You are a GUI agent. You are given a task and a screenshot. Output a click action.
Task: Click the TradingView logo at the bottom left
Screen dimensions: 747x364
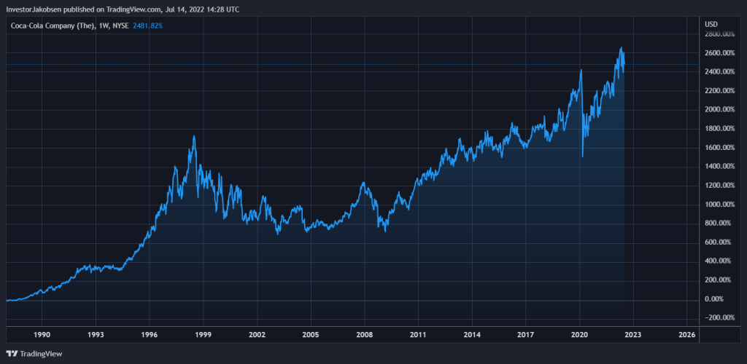(x=34, y=354)
